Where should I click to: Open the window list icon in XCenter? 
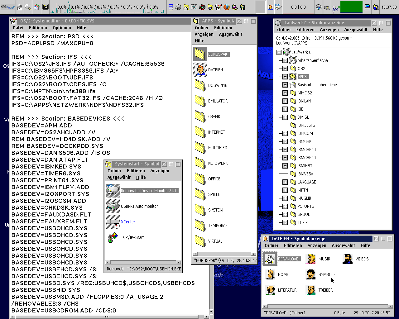click(37, 7)
